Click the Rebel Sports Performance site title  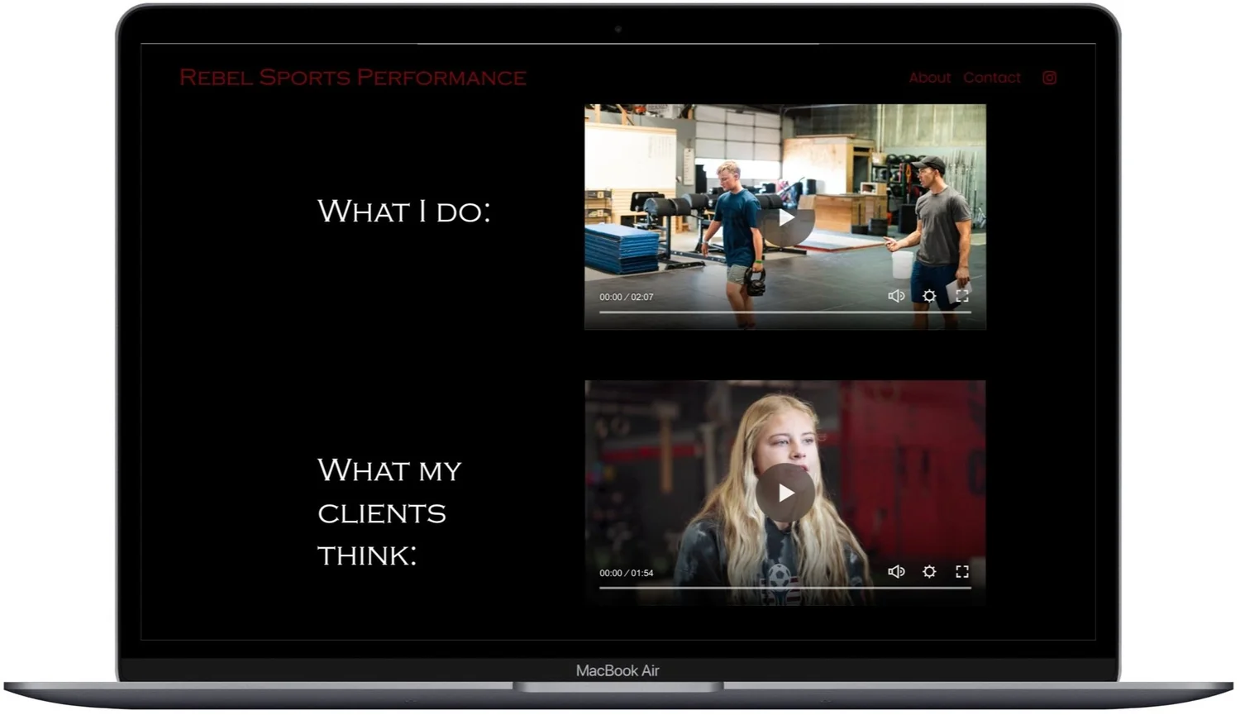(353, 78)
